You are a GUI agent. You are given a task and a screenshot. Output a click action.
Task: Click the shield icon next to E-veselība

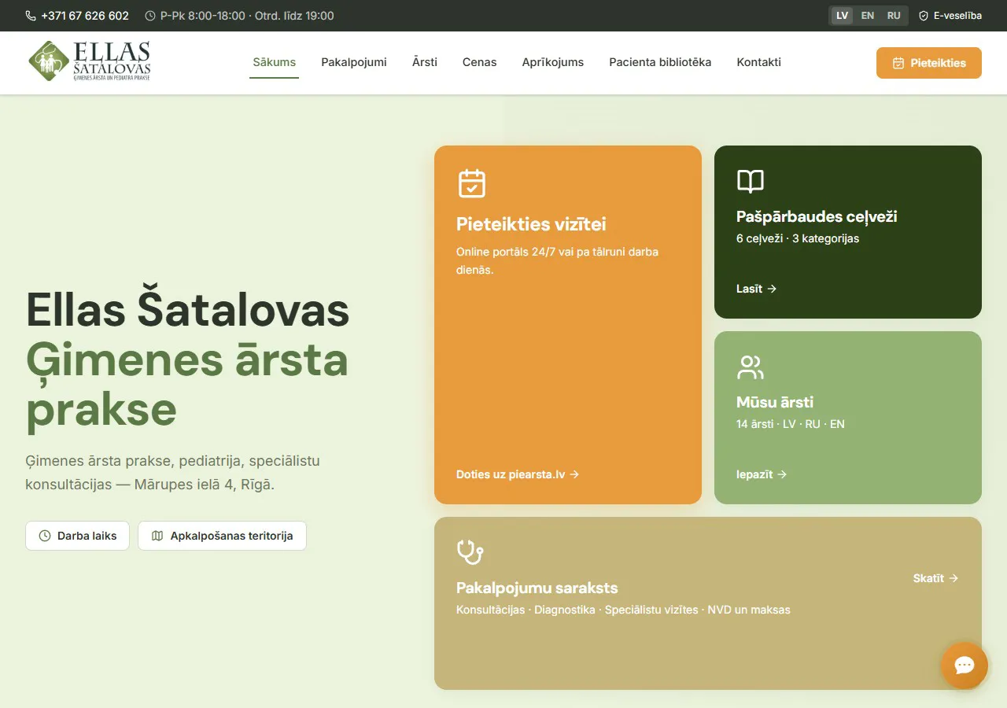(924, 16)
